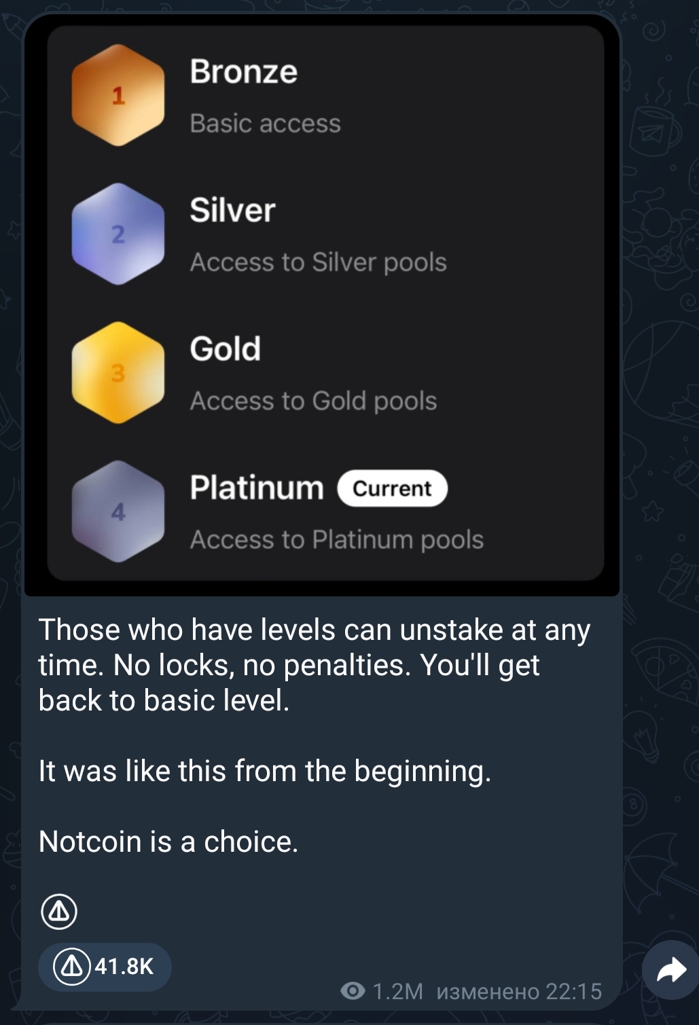The width and height of the screenshot is (699, 1025).
Task: Open the 1.2M view count
Action: tap(398, 992)
